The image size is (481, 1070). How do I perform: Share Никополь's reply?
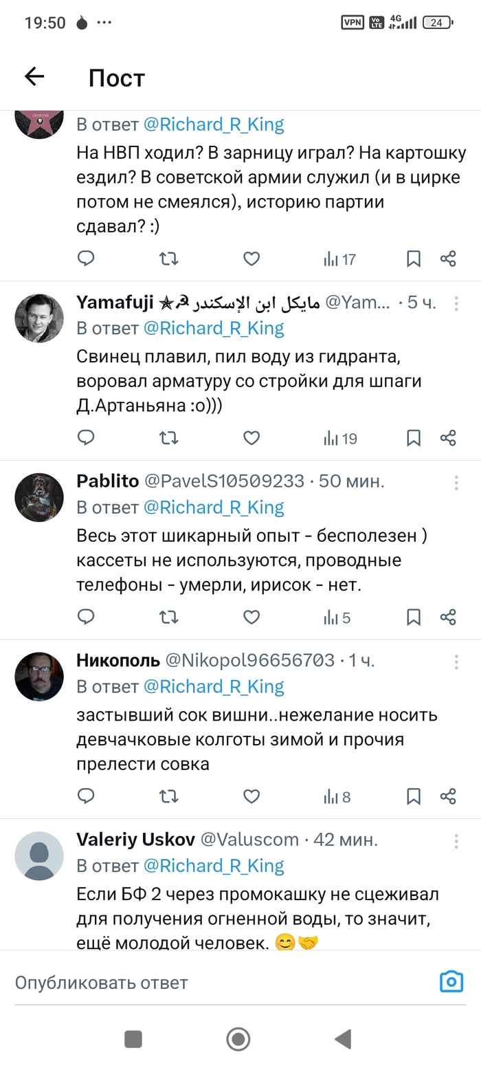[x=448, y=796]
